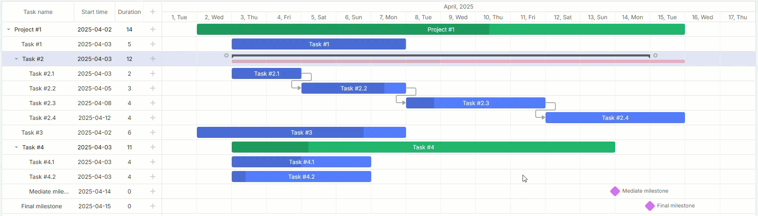Click right link circle of Task #2 bar
Viewport: 758px width, 216px height.
point(655,55)
